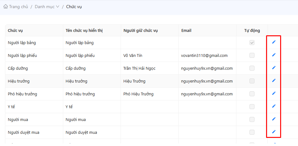
Task: Click the home icon in breadcrumb
Action: (x=5, y=7)
